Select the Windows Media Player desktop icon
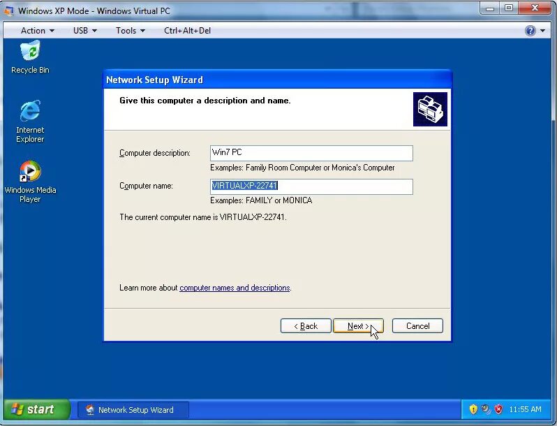The width and height of the screenshot is (557, 426). 30,182
